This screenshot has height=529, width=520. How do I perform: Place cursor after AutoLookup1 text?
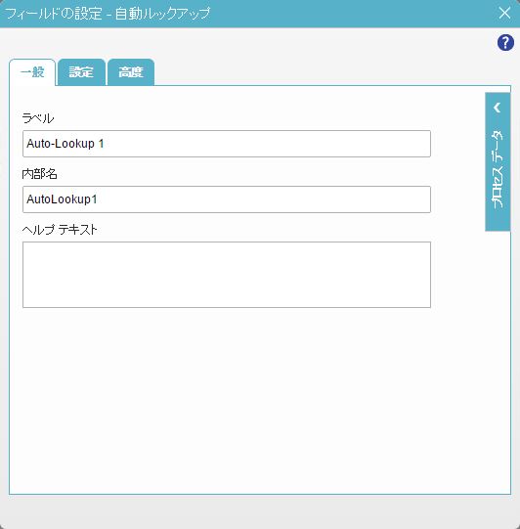pos(99,199)
